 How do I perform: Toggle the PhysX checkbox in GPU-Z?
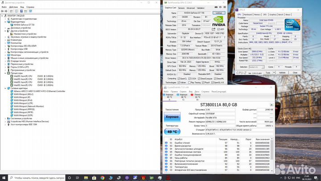[x=203, y=83]
